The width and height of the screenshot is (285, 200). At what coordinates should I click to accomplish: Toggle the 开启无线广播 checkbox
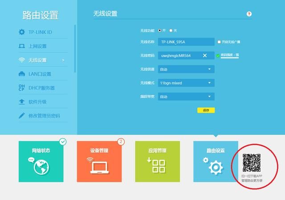pyautogui.click(x=219, y=42)
